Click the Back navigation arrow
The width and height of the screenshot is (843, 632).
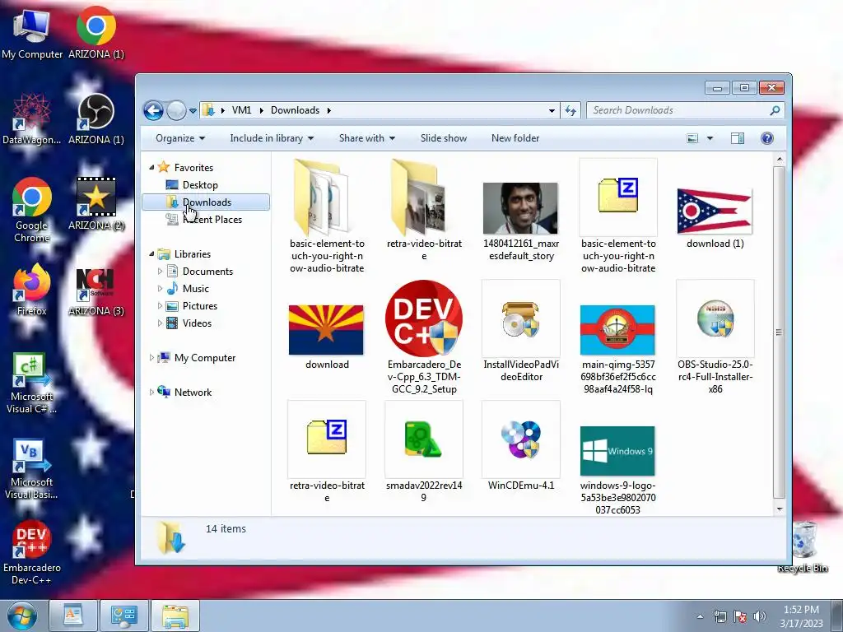click(x=153, y=111)
